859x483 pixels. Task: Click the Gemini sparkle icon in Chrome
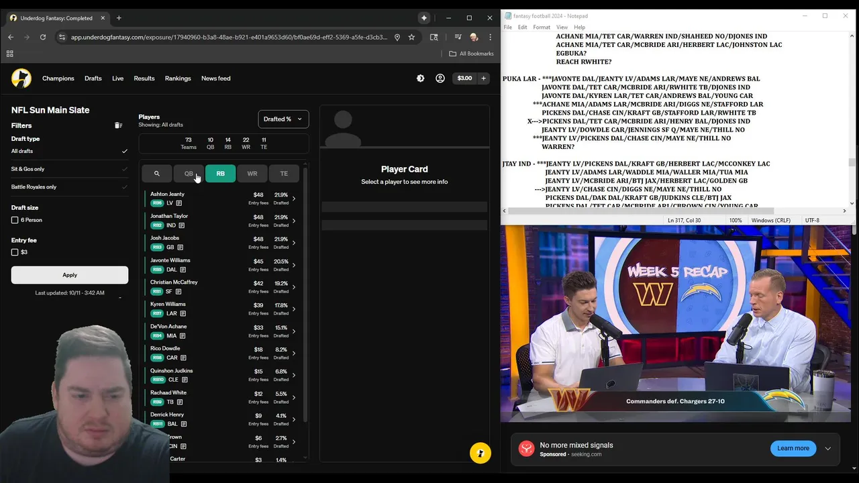(424, 18)
